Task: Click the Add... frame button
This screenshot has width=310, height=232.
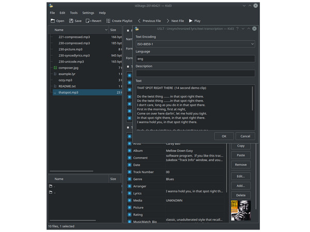Action: coord(241,185)
